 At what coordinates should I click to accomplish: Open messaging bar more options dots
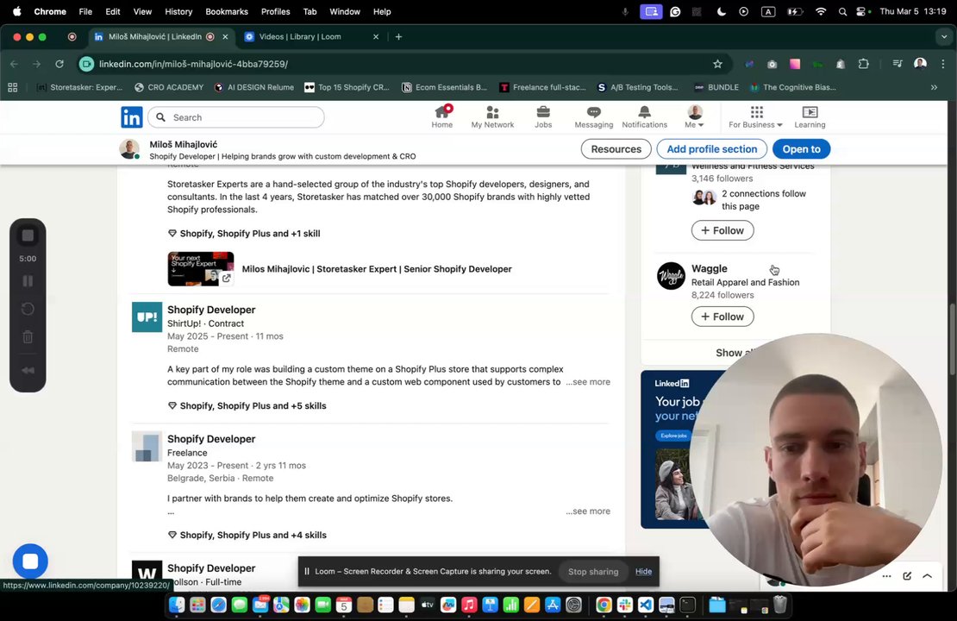[886, 576]
